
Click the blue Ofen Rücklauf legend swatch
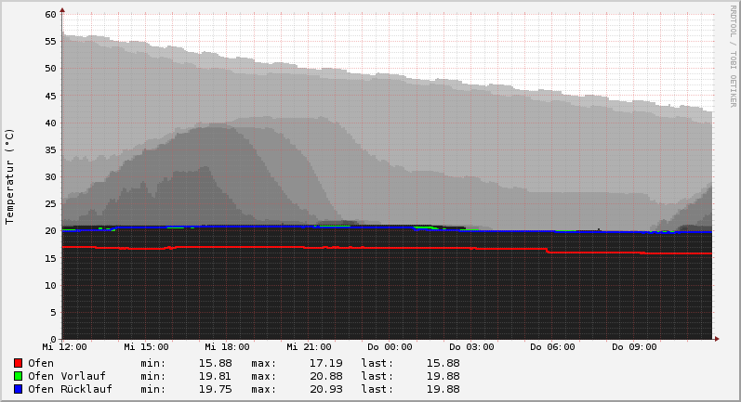(x=18, y=389)
